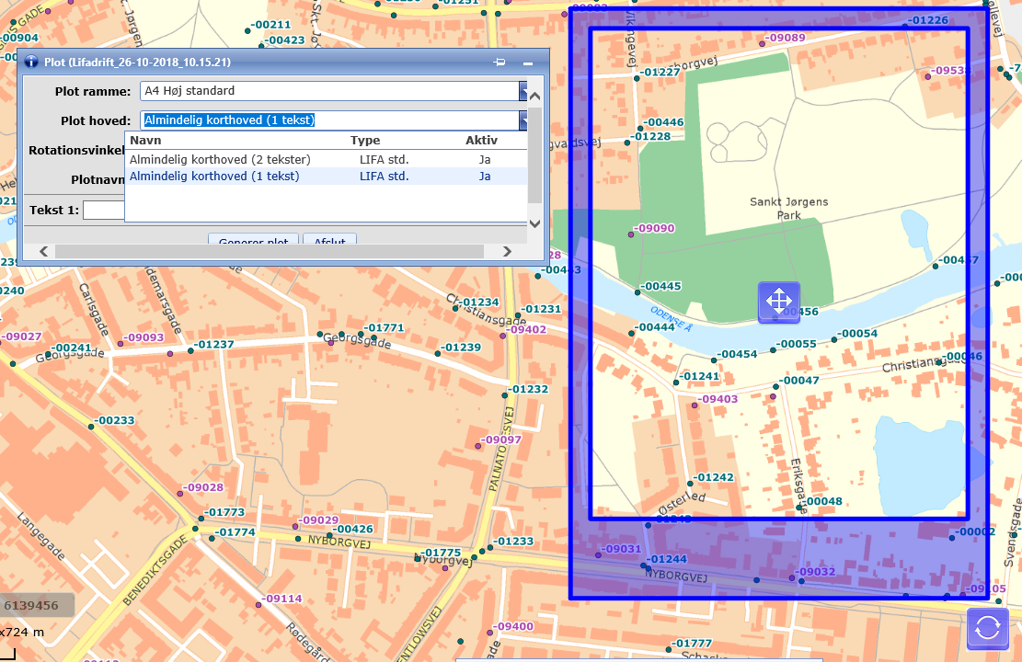Image resolution: width=1022 pixels, height=662 pixels.
Task: Click map point label -09097
Action: (x=501, y=439)
